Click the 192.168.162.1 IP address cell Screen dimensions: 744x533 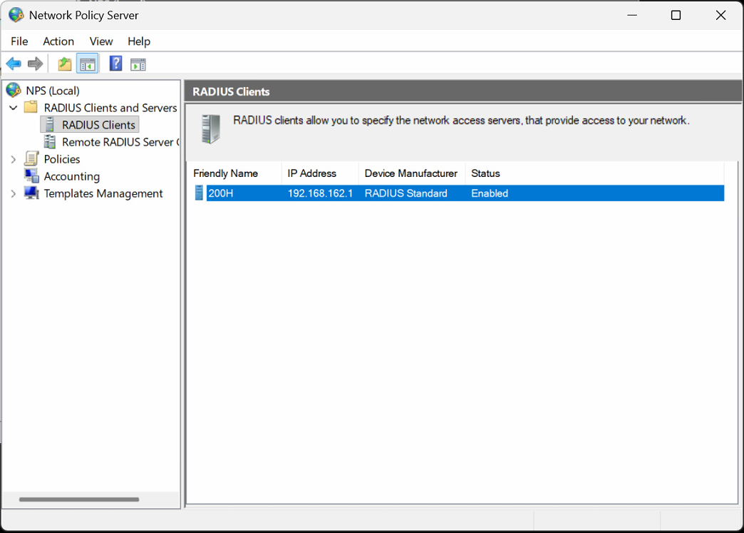(320, 193)
